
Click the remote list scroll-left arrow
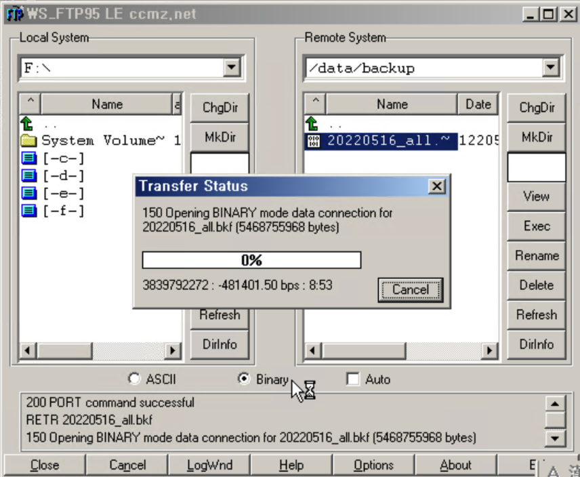point(313,350)
